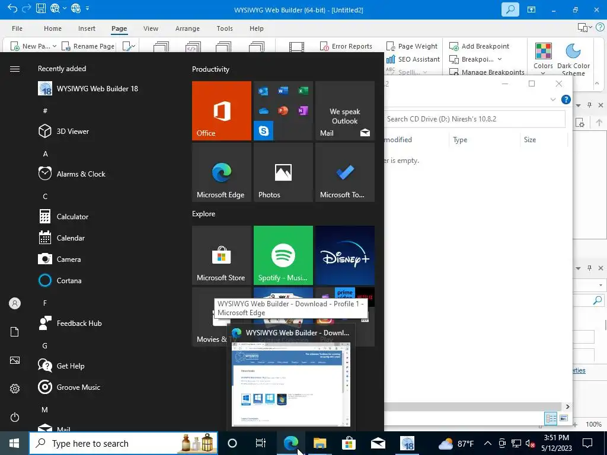
Task: Launch Calculator app
Action: [63, 217]
